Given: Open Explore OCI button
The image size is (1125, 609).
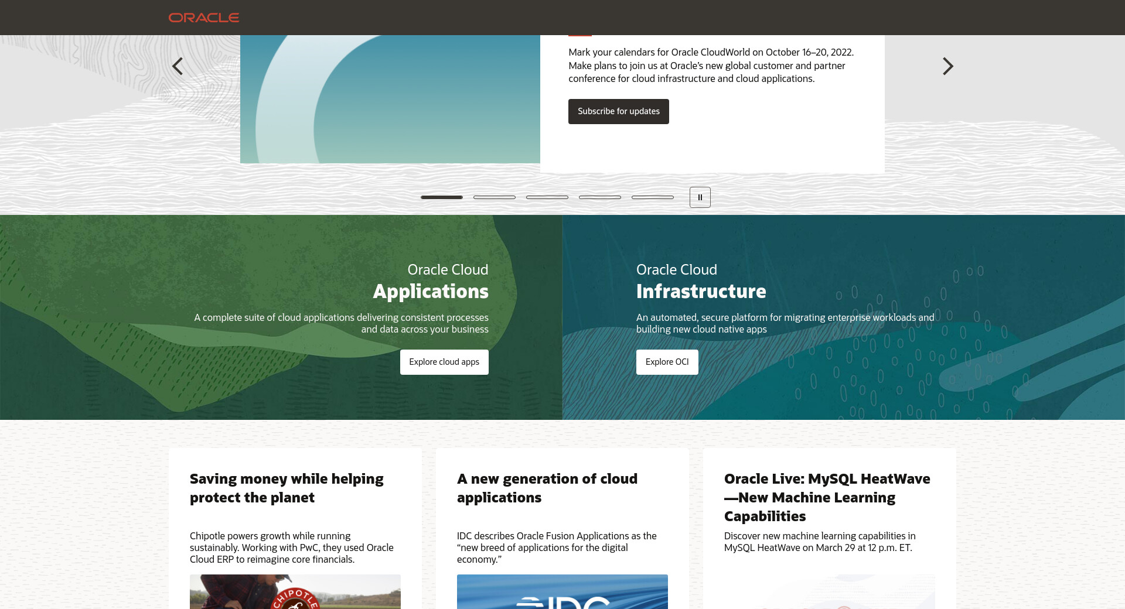Looking at the screenshot, I should point(667,362).
